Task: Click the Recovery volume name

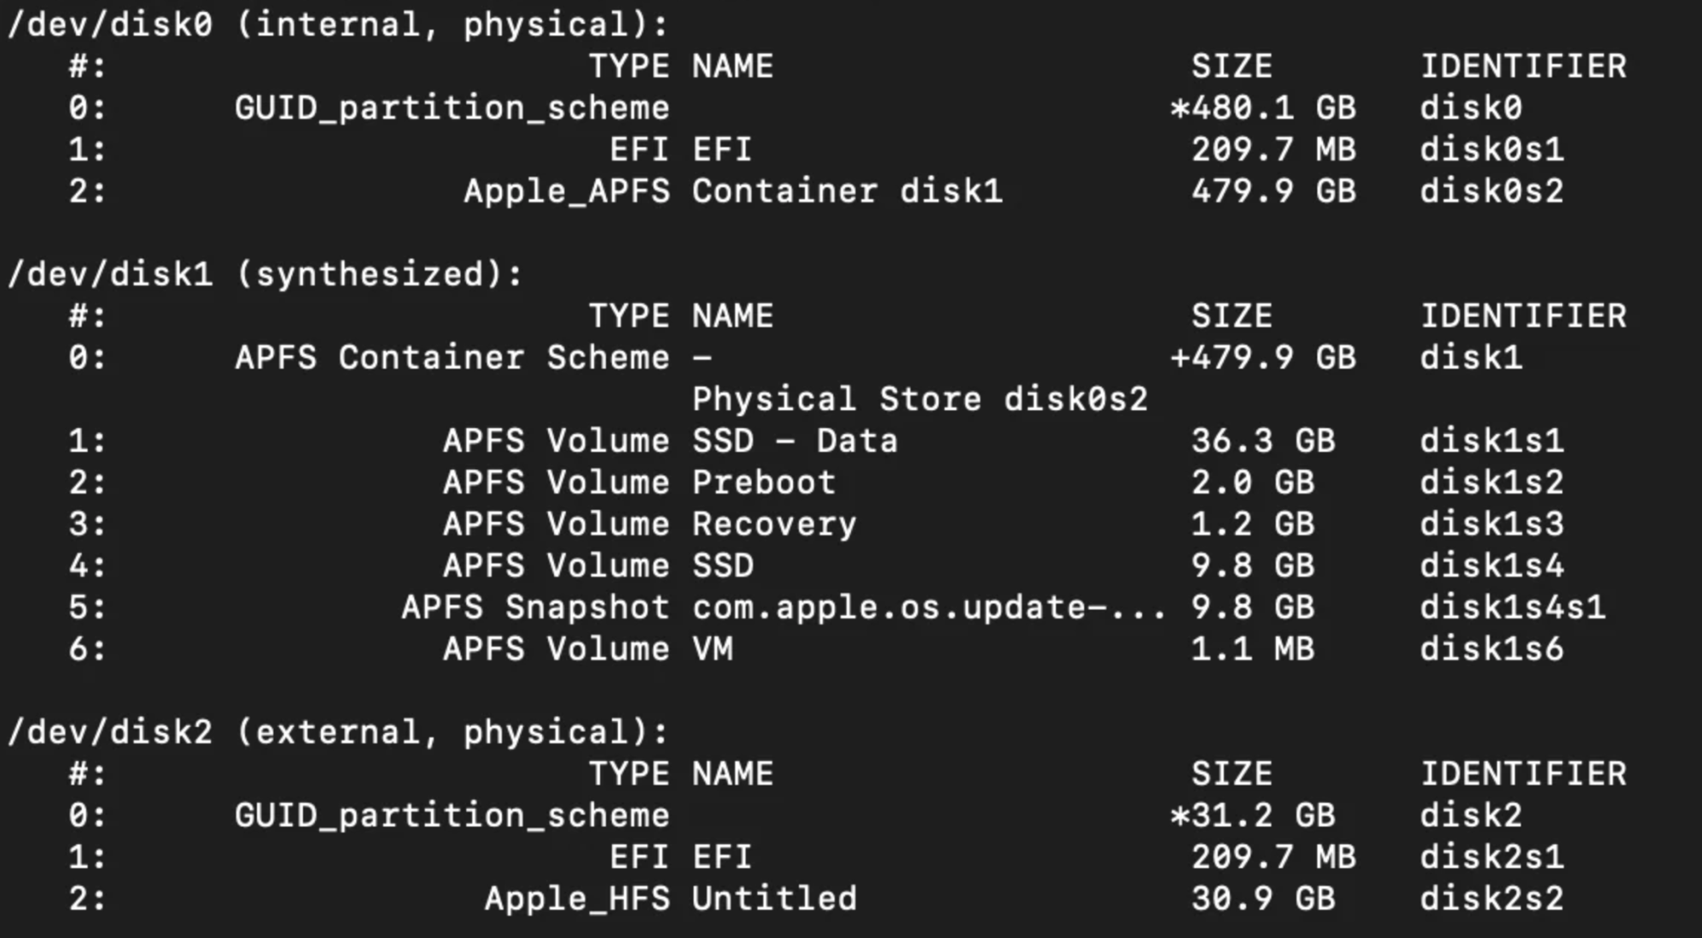Action: tap(774, 524)
